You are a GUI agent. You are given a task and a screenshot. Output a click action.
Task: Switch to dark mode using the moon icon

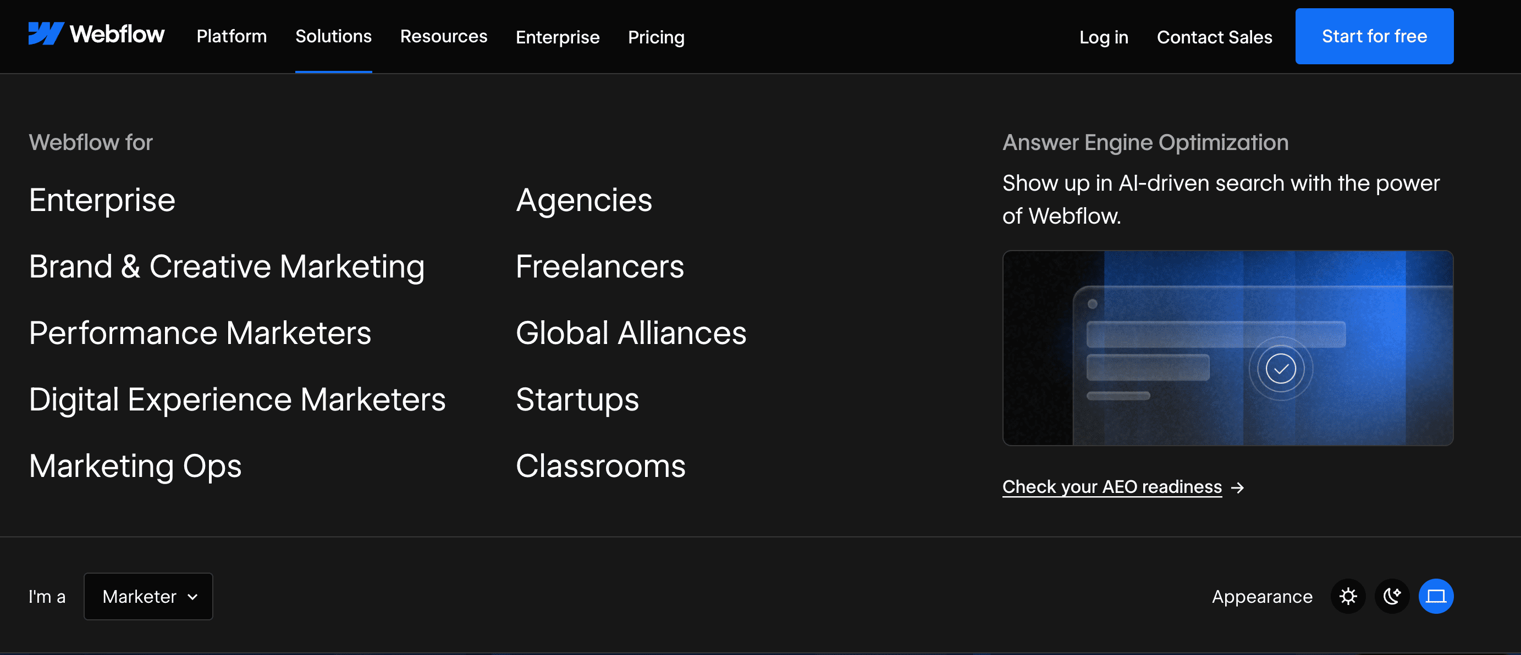(x=1392, y=596)
